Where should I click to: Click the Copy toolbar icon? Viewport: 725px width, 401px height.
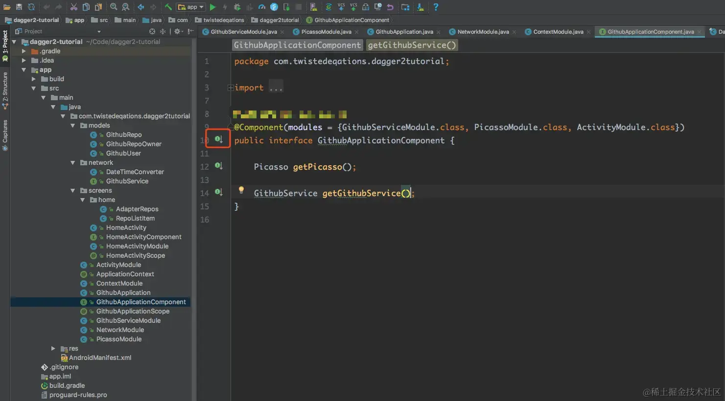[86, 7]
